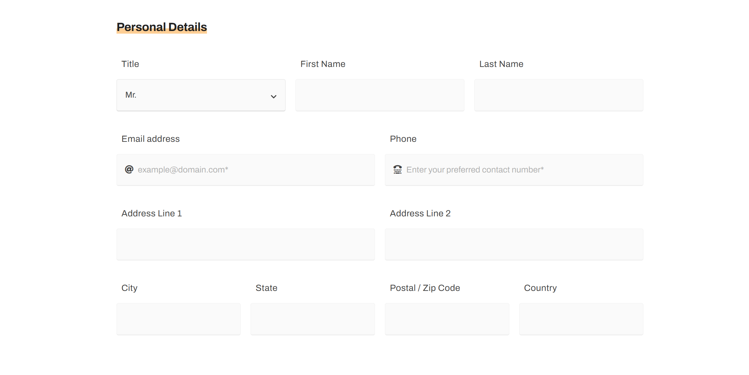Click the Phone label text
This screenshot has width=749, height=375.
(403, 139)
